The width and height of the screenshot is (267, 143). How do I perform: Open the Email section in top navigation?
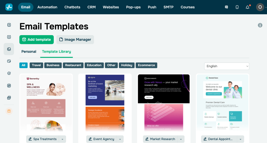pyautogui.click(x=26, y=7)
